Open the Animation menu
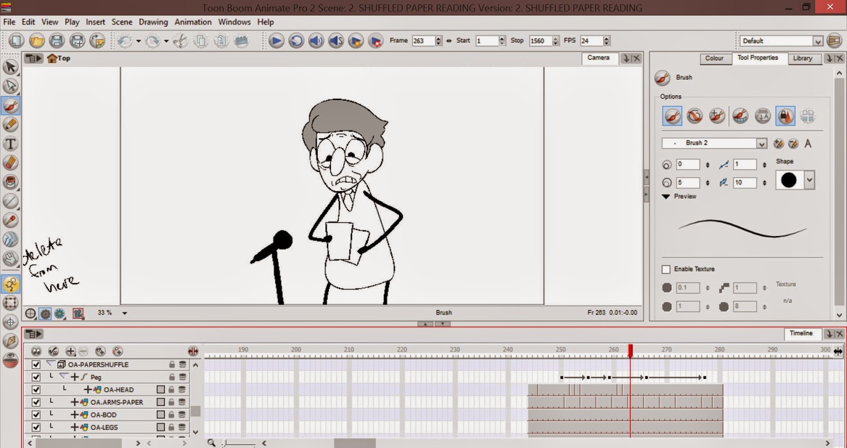The image size is (847, 448). [x=193, y=22]
